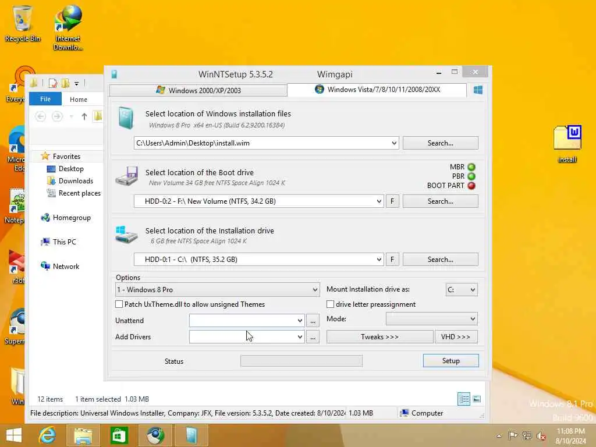Open the Home tab in Explorer
This screenshot has width=596, height=447.
coord(79,99)
